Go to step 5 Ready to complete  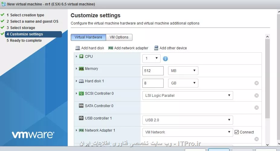tap(24, 41)
